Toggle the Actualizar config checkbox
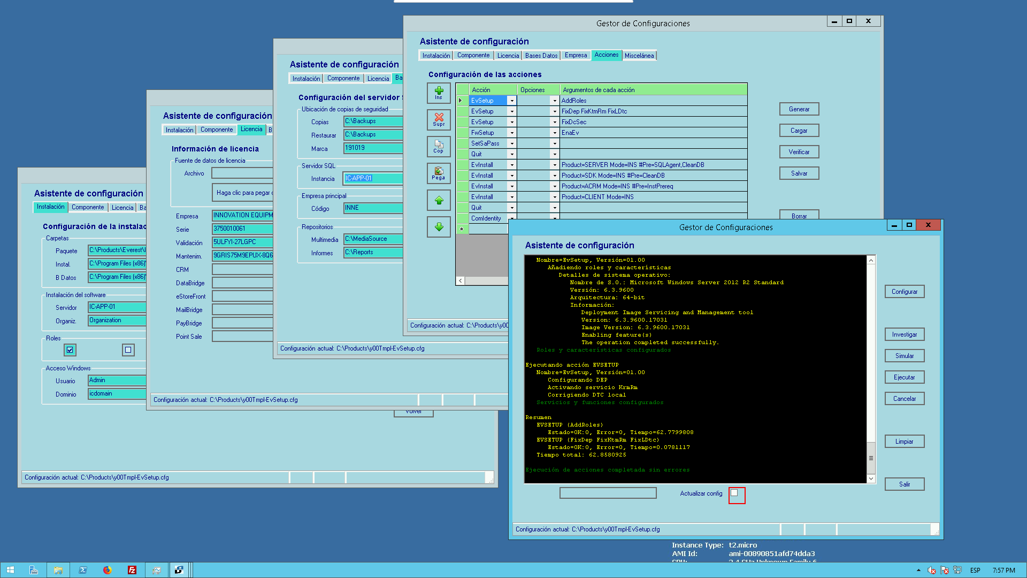Viewport: 1027px width, 578px height. (734, 493)
